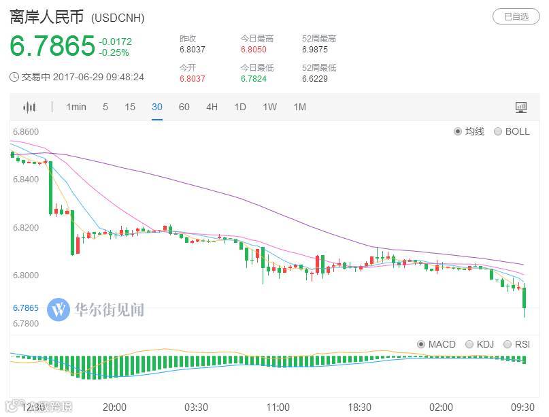
Task: Switch to the 1M interval tab
Action: pyautogui.click(x=300, y=107)
